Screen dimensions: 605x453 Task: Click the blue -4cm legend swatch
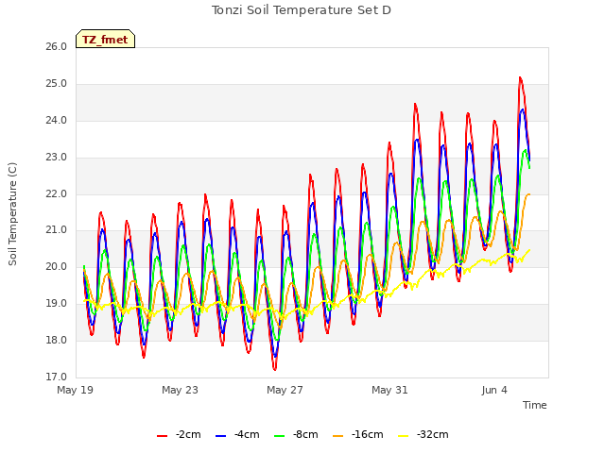tap(220, 436)
